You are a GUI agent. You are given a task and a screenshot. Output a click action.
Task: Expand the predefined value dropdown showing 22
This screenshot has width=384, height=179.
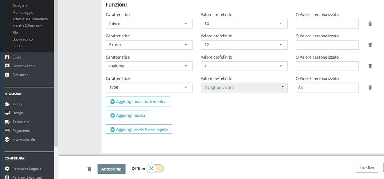(x=244, y=45)
